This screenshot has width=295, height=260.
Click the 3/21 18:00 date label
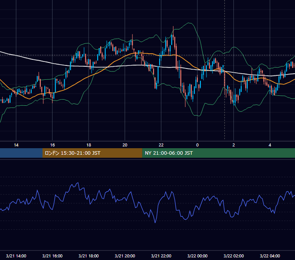click(88, 256)
